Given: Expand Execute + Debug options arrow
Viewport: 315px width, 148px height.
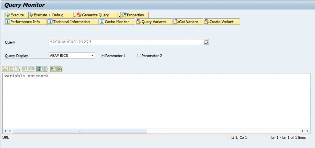Looking at the screenshot, I should click(75, 15).
